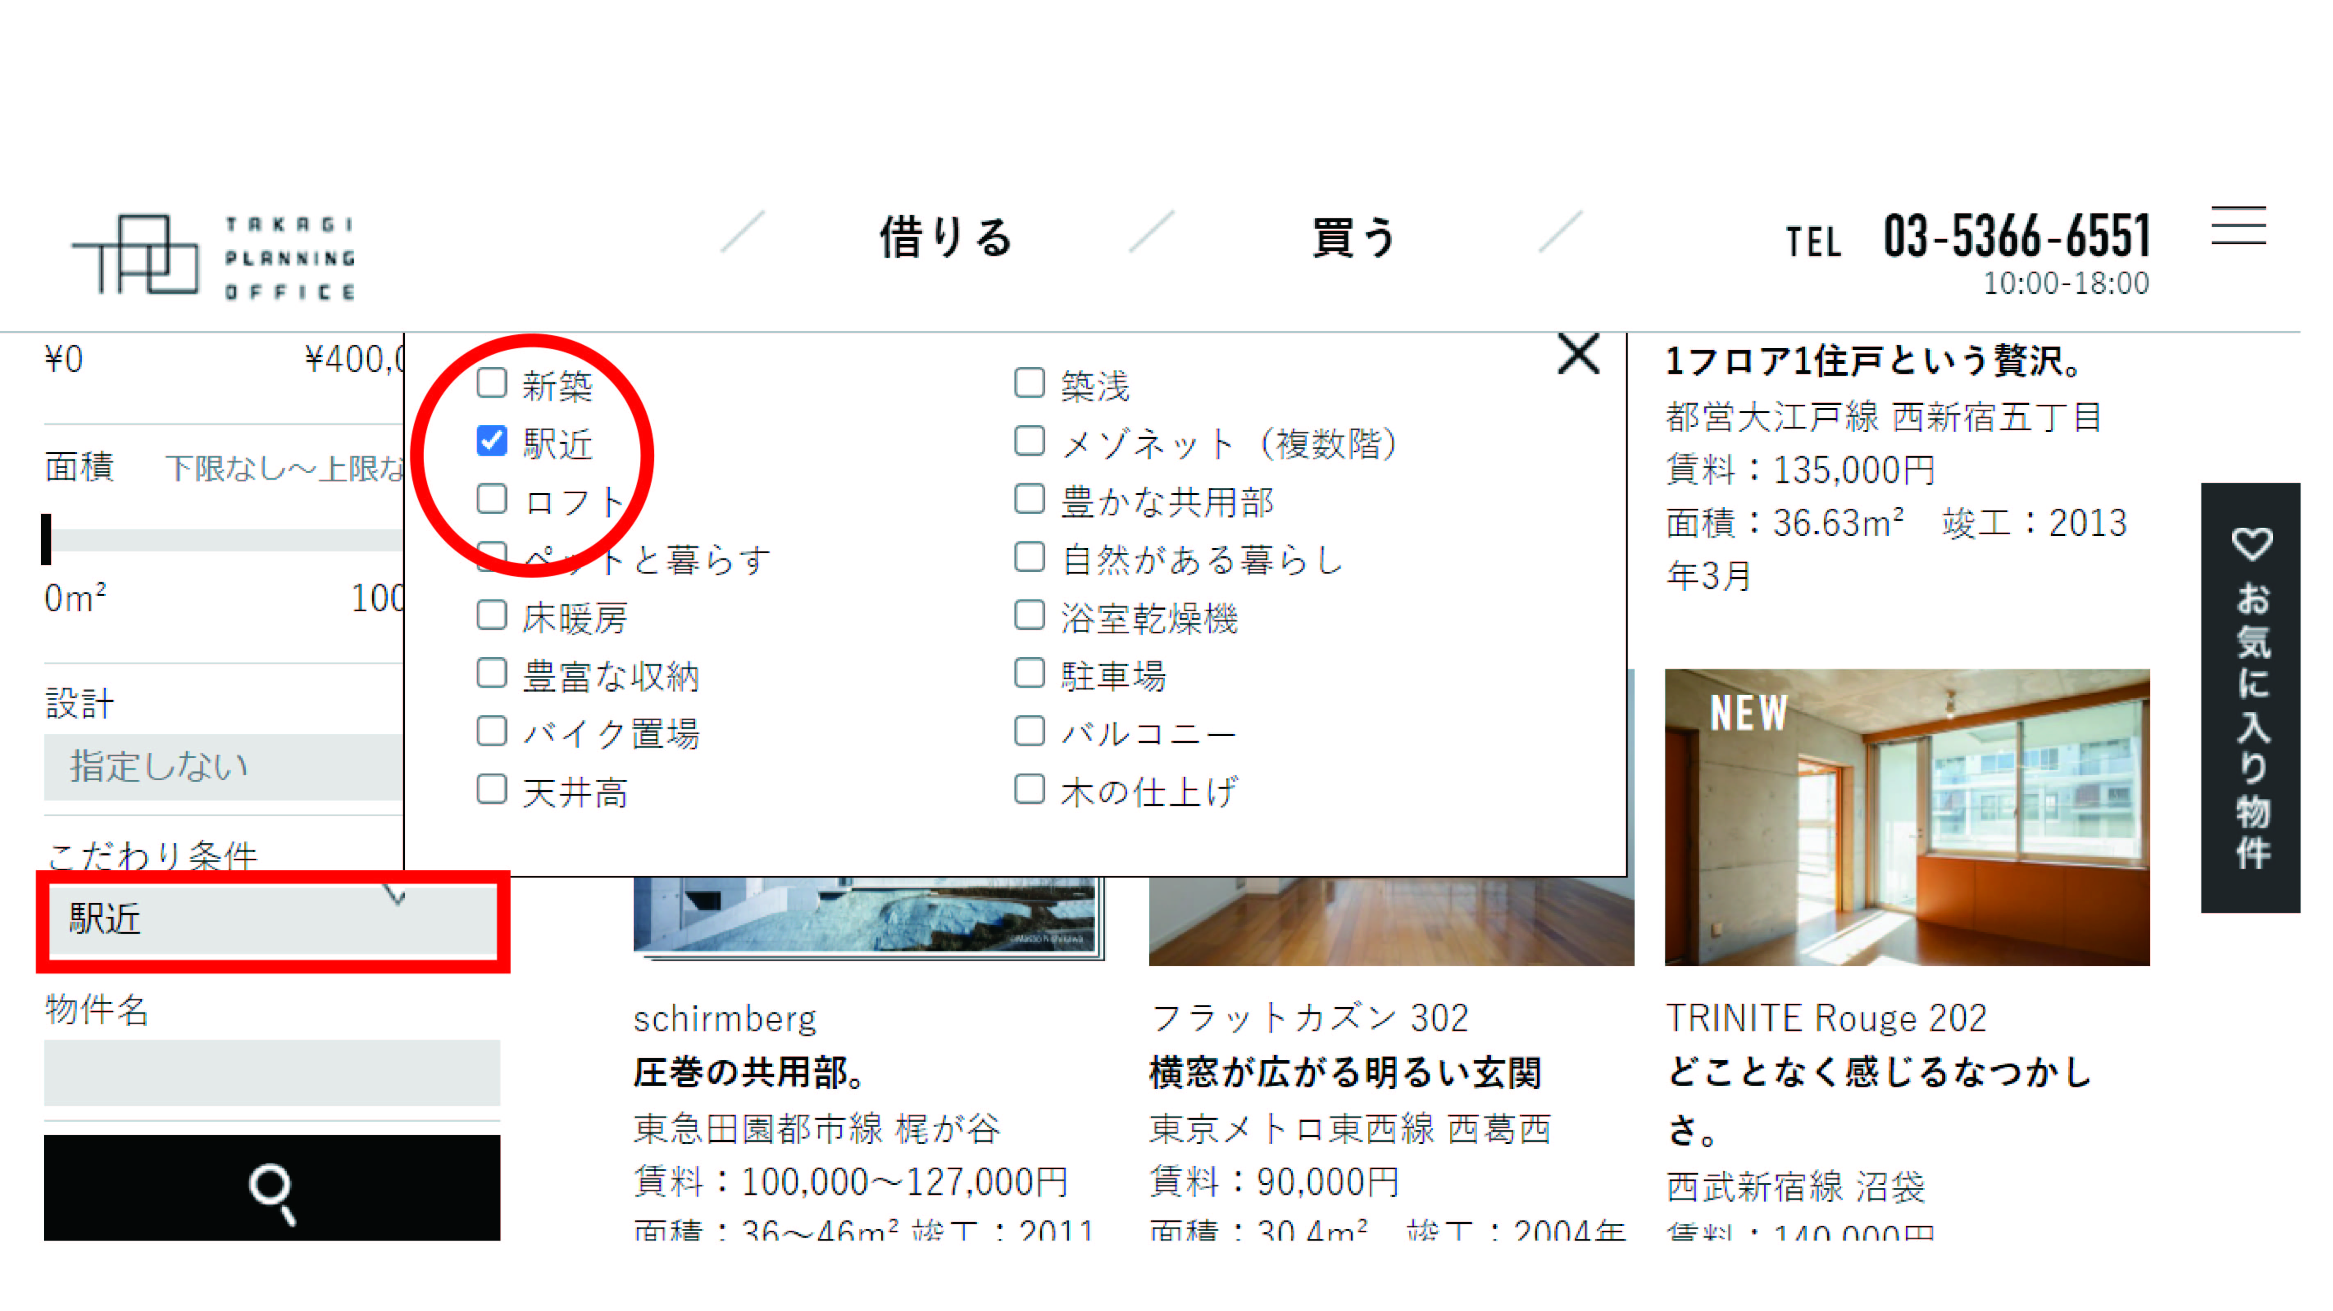Open the hamburger menu icon
This screenshot has height=1311, width=2333.
2238,225
